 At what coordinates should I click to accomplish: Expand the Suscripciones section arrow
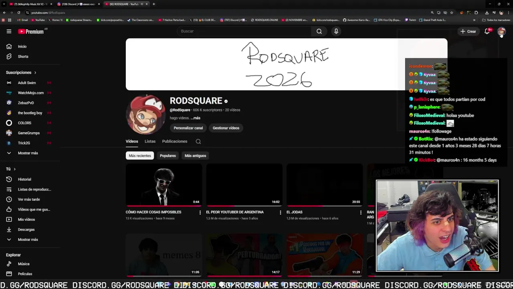[x=35, y=73]
